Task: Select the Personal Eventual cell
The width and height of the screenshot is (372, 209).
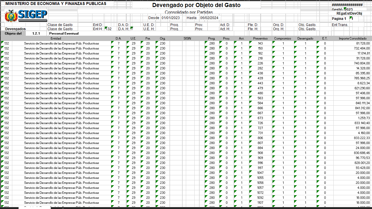Action: pyautogui.click(x=64, y=33)
